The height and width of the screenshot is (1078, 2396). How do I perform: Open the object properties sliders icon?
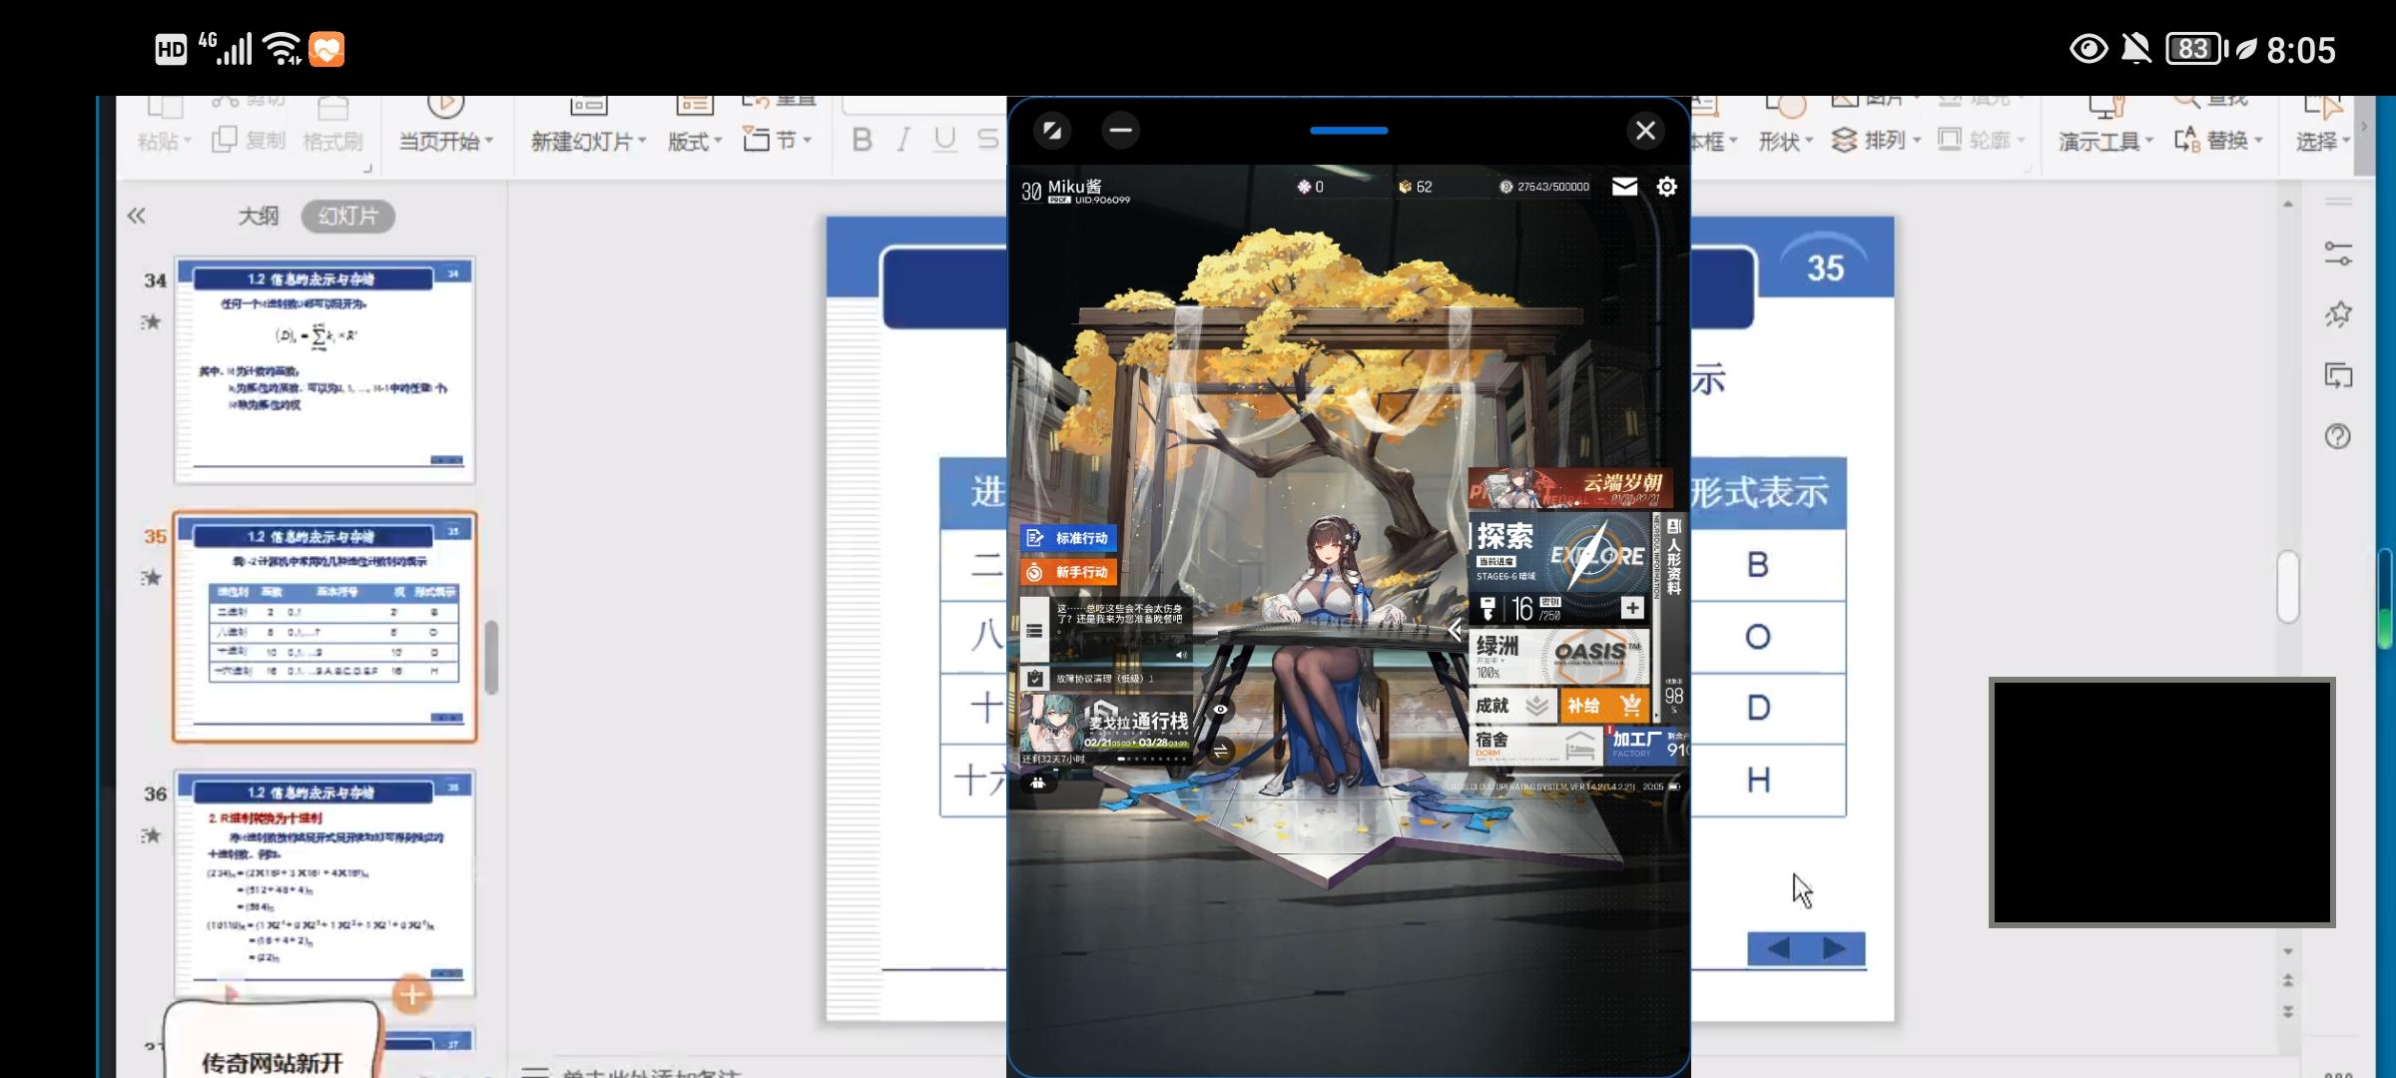[2338, 254]
